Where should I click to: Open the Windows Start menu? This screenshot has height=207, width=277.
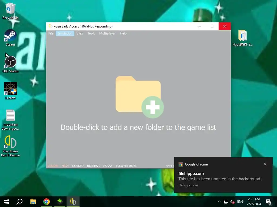pyautogui.click(x=6, y=202)
